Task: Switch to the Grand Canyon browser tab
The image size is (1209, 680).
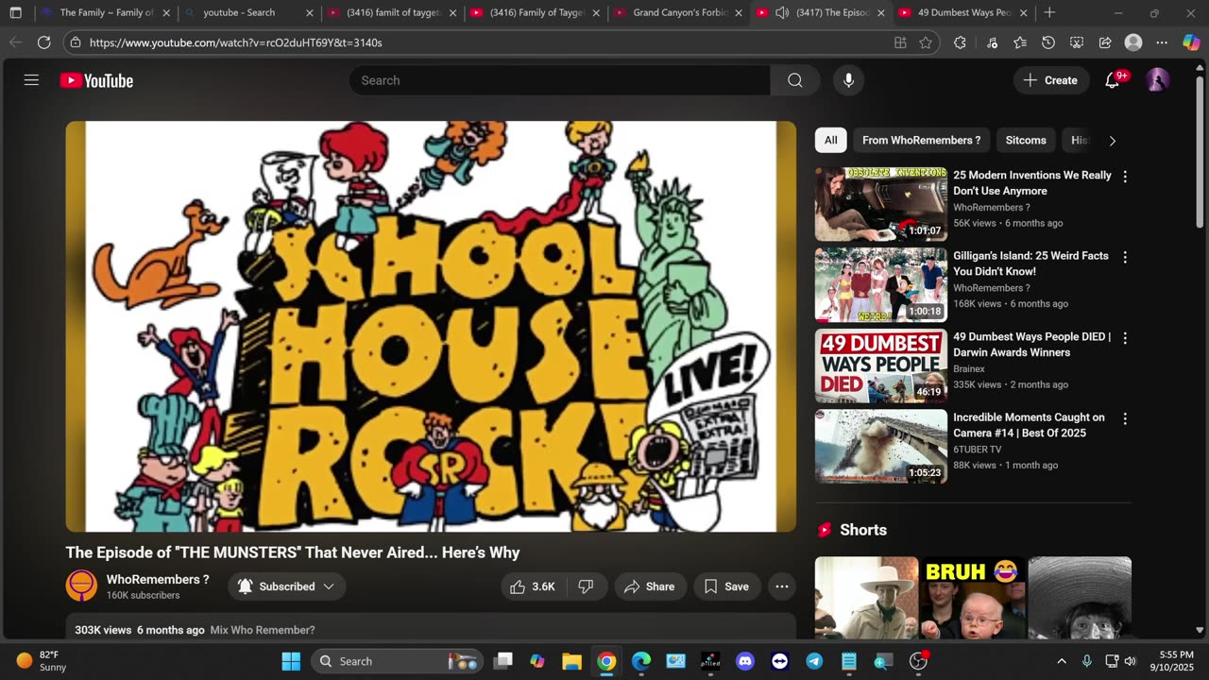Action: click(x=678, y=13)
